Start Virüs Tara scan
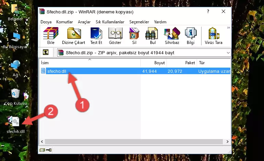This screenshot has height=161, width=264. point(214,33)
